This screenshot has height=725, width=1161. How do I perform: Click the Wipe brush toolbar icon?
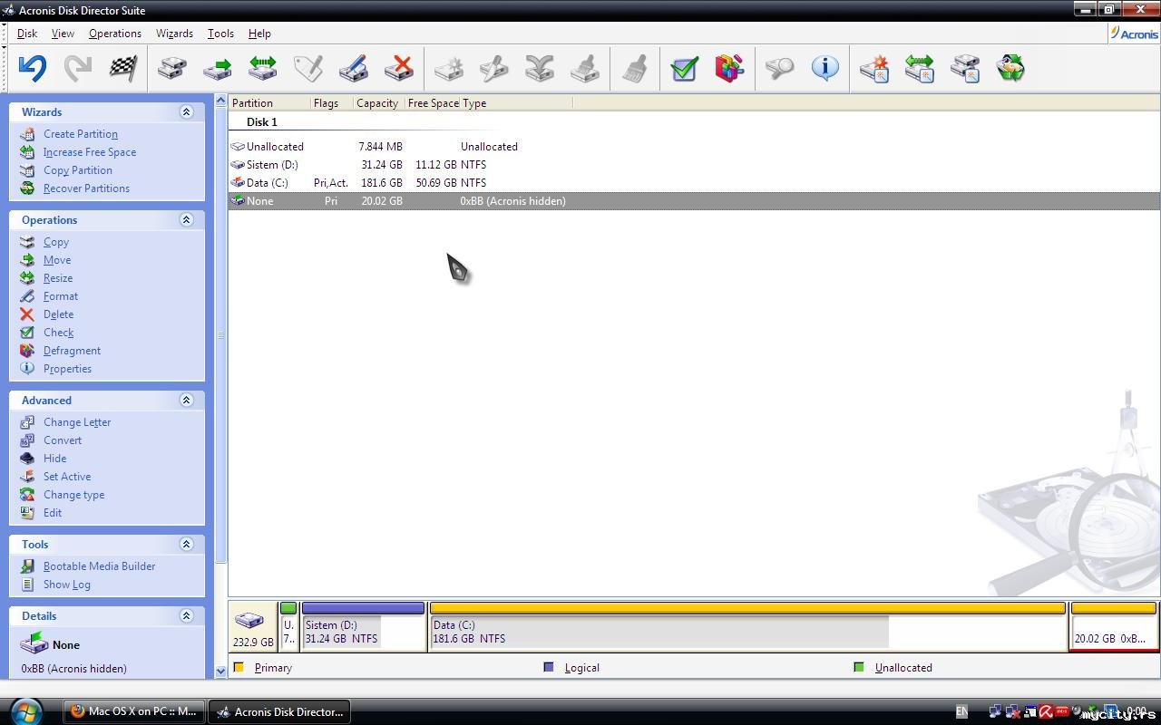635,68
